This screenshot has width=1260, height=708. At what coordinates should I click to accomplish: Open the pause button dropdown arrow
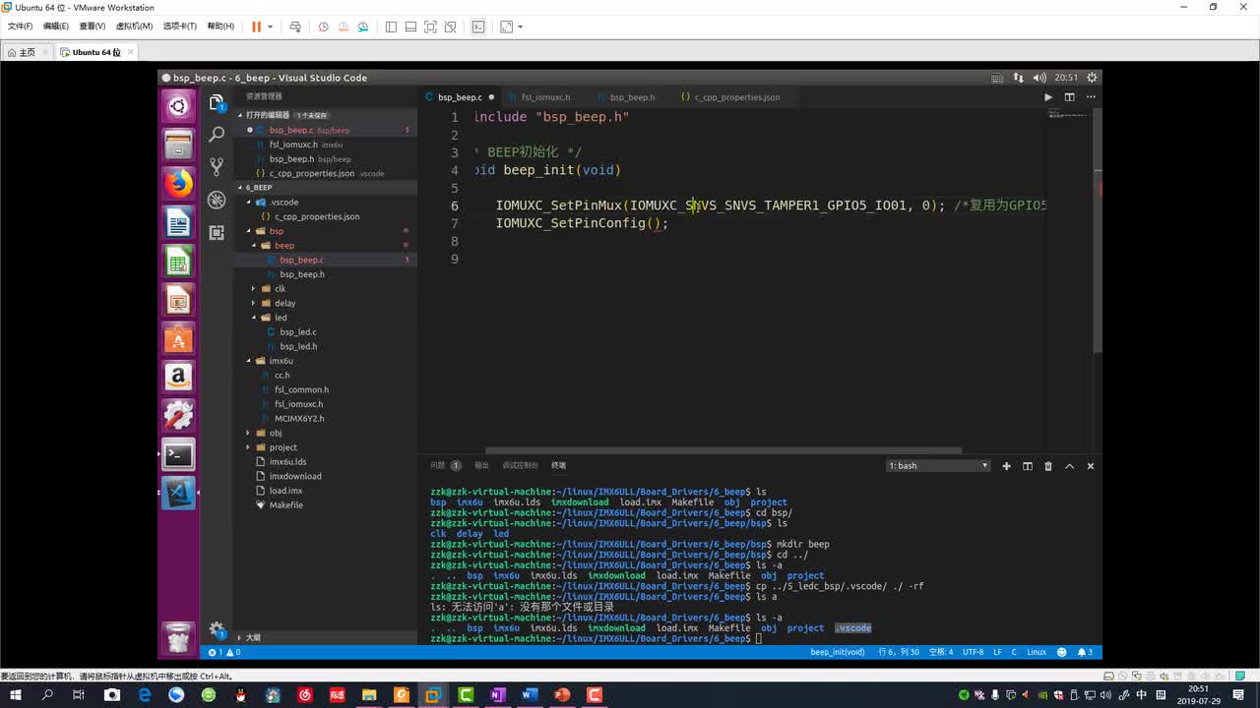click(270, 27)
